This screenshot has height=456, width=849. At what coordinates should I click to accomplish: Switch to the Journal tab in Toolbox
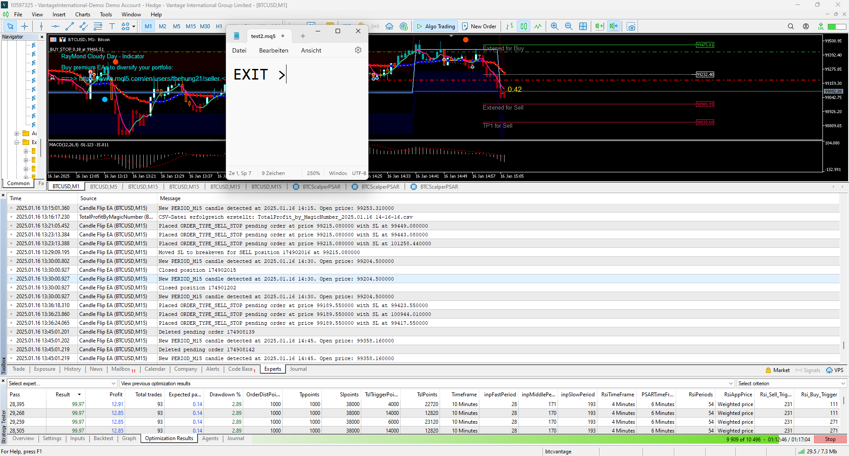298,369
